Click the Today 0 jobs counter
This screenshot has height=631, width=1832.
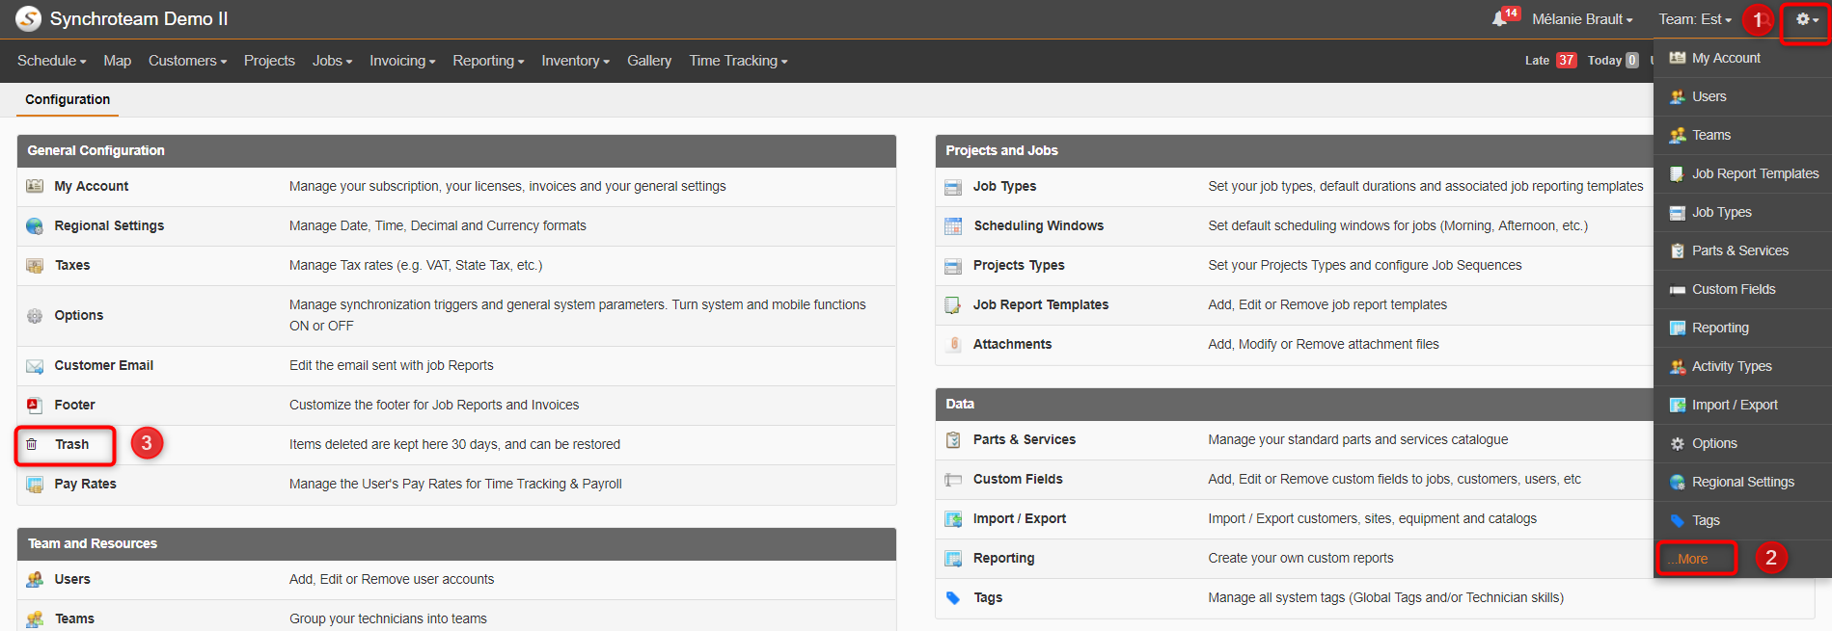(1612, 60)
